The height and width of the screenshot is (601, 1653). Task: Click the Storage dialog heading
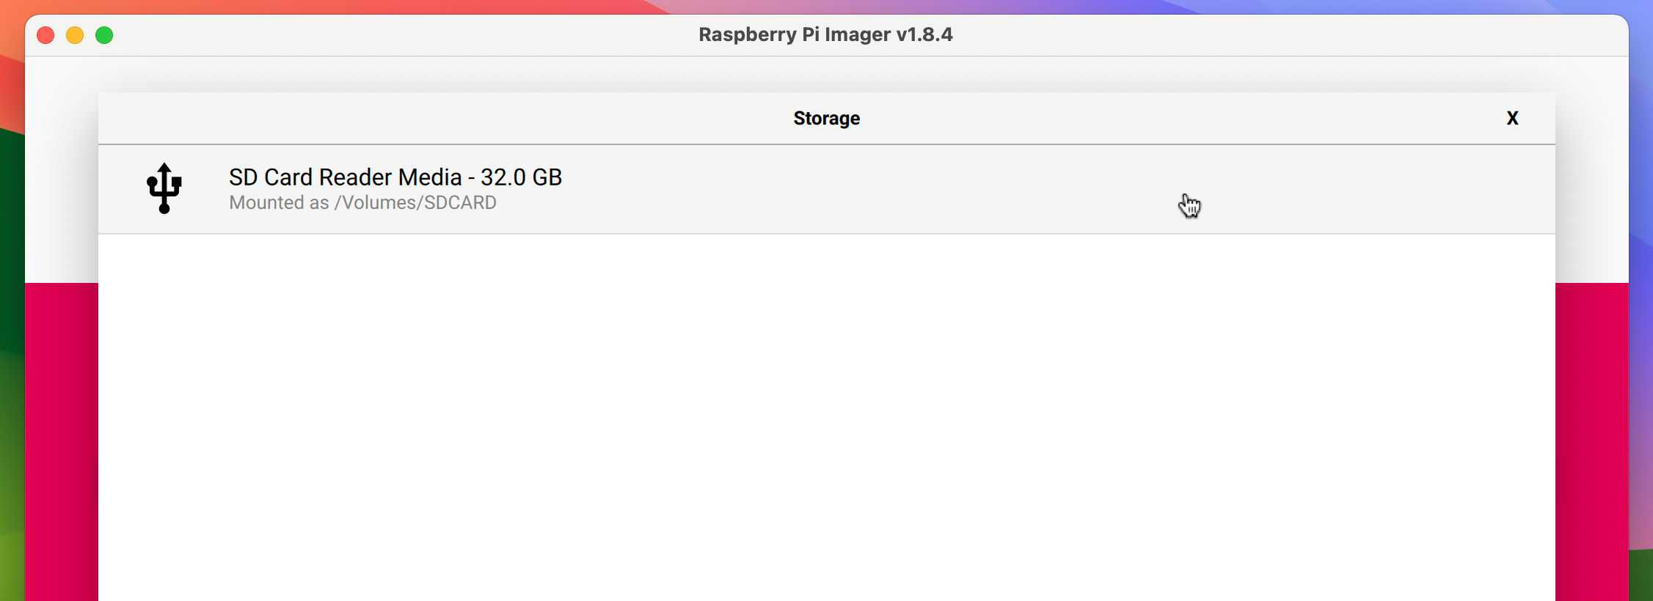tap(826, 118)
